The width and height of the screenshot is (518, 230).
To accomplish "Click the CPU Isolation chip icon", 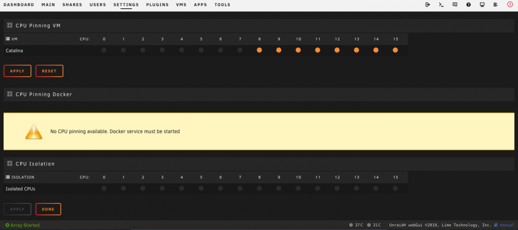I will click(x=9, y=164).
